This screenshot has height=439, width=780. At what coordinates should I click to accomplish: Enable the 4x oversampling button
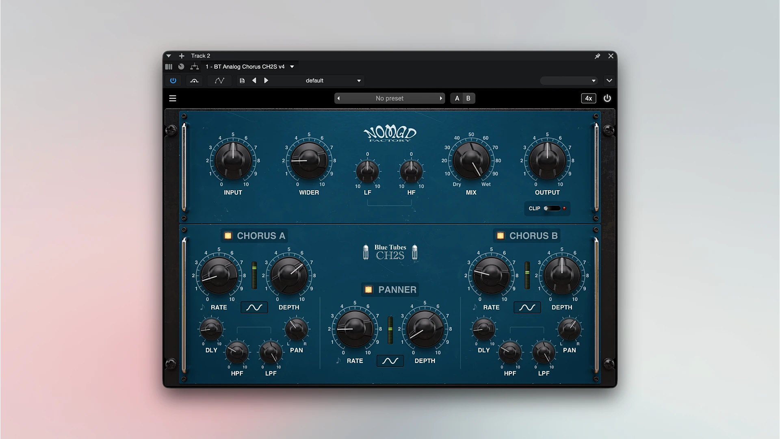click(588, 98)
